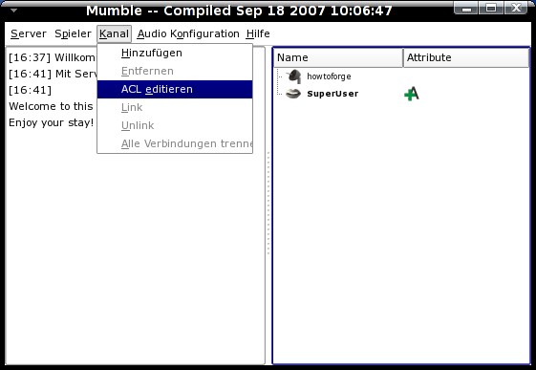536x370 pixels.
Task: Click the "Enjoy your stay!" log line
Action: (x=52, y=122)
